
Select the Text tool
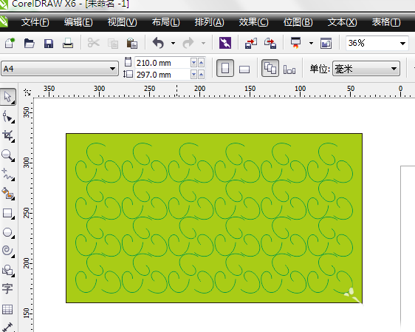coord(7,288)
